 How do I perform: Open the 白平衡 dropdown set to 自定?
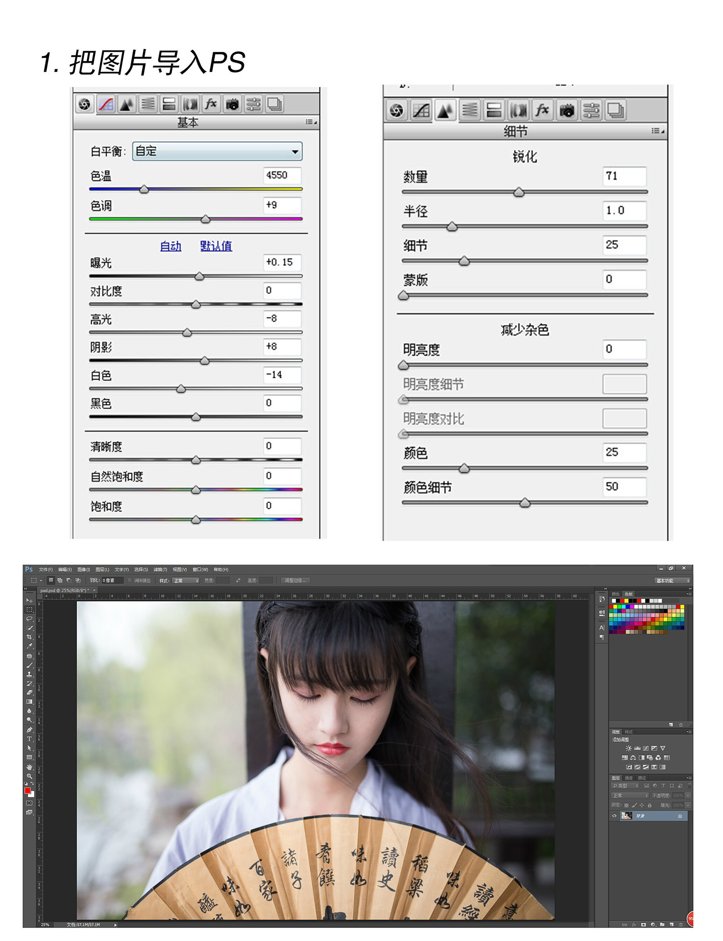coord(217,151)
